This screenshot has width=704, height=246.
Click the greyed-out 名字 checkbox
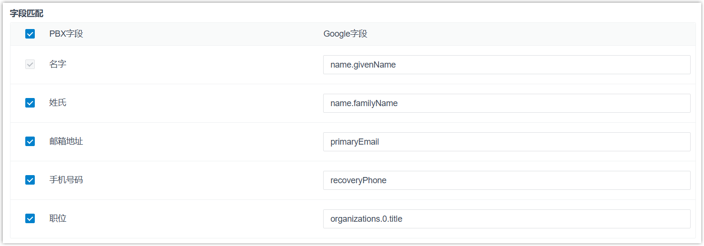[x=30, y=64]
